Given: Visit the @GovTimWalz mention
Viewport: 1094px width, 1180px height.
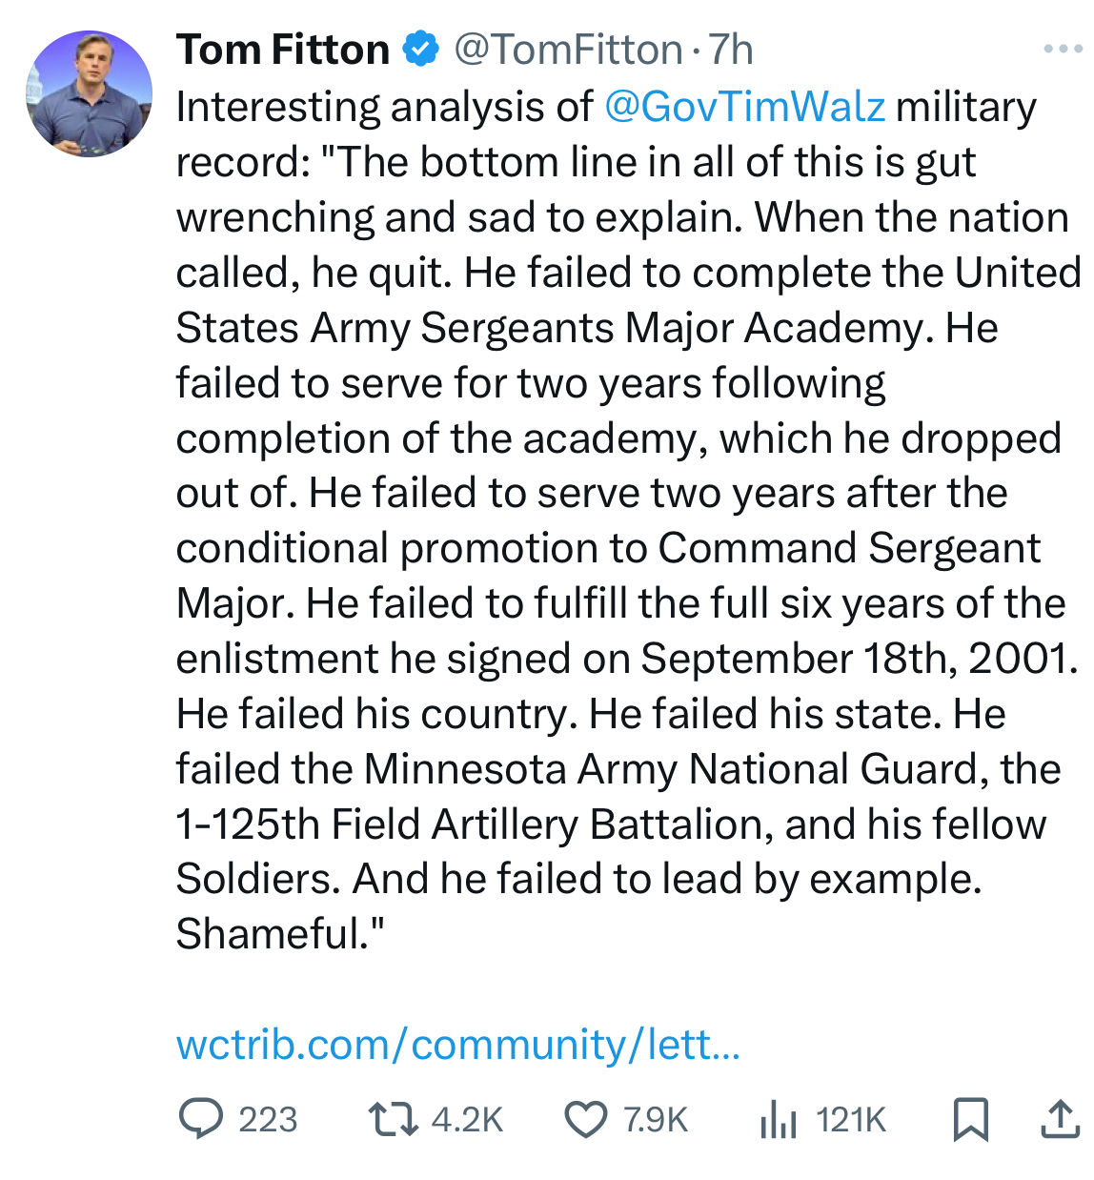Looking at the screenshot, I should [745, 107].
